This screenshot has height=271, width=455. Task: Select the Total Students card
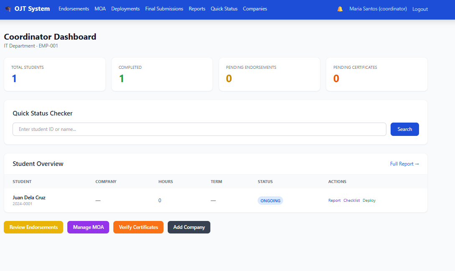point(55,74)
